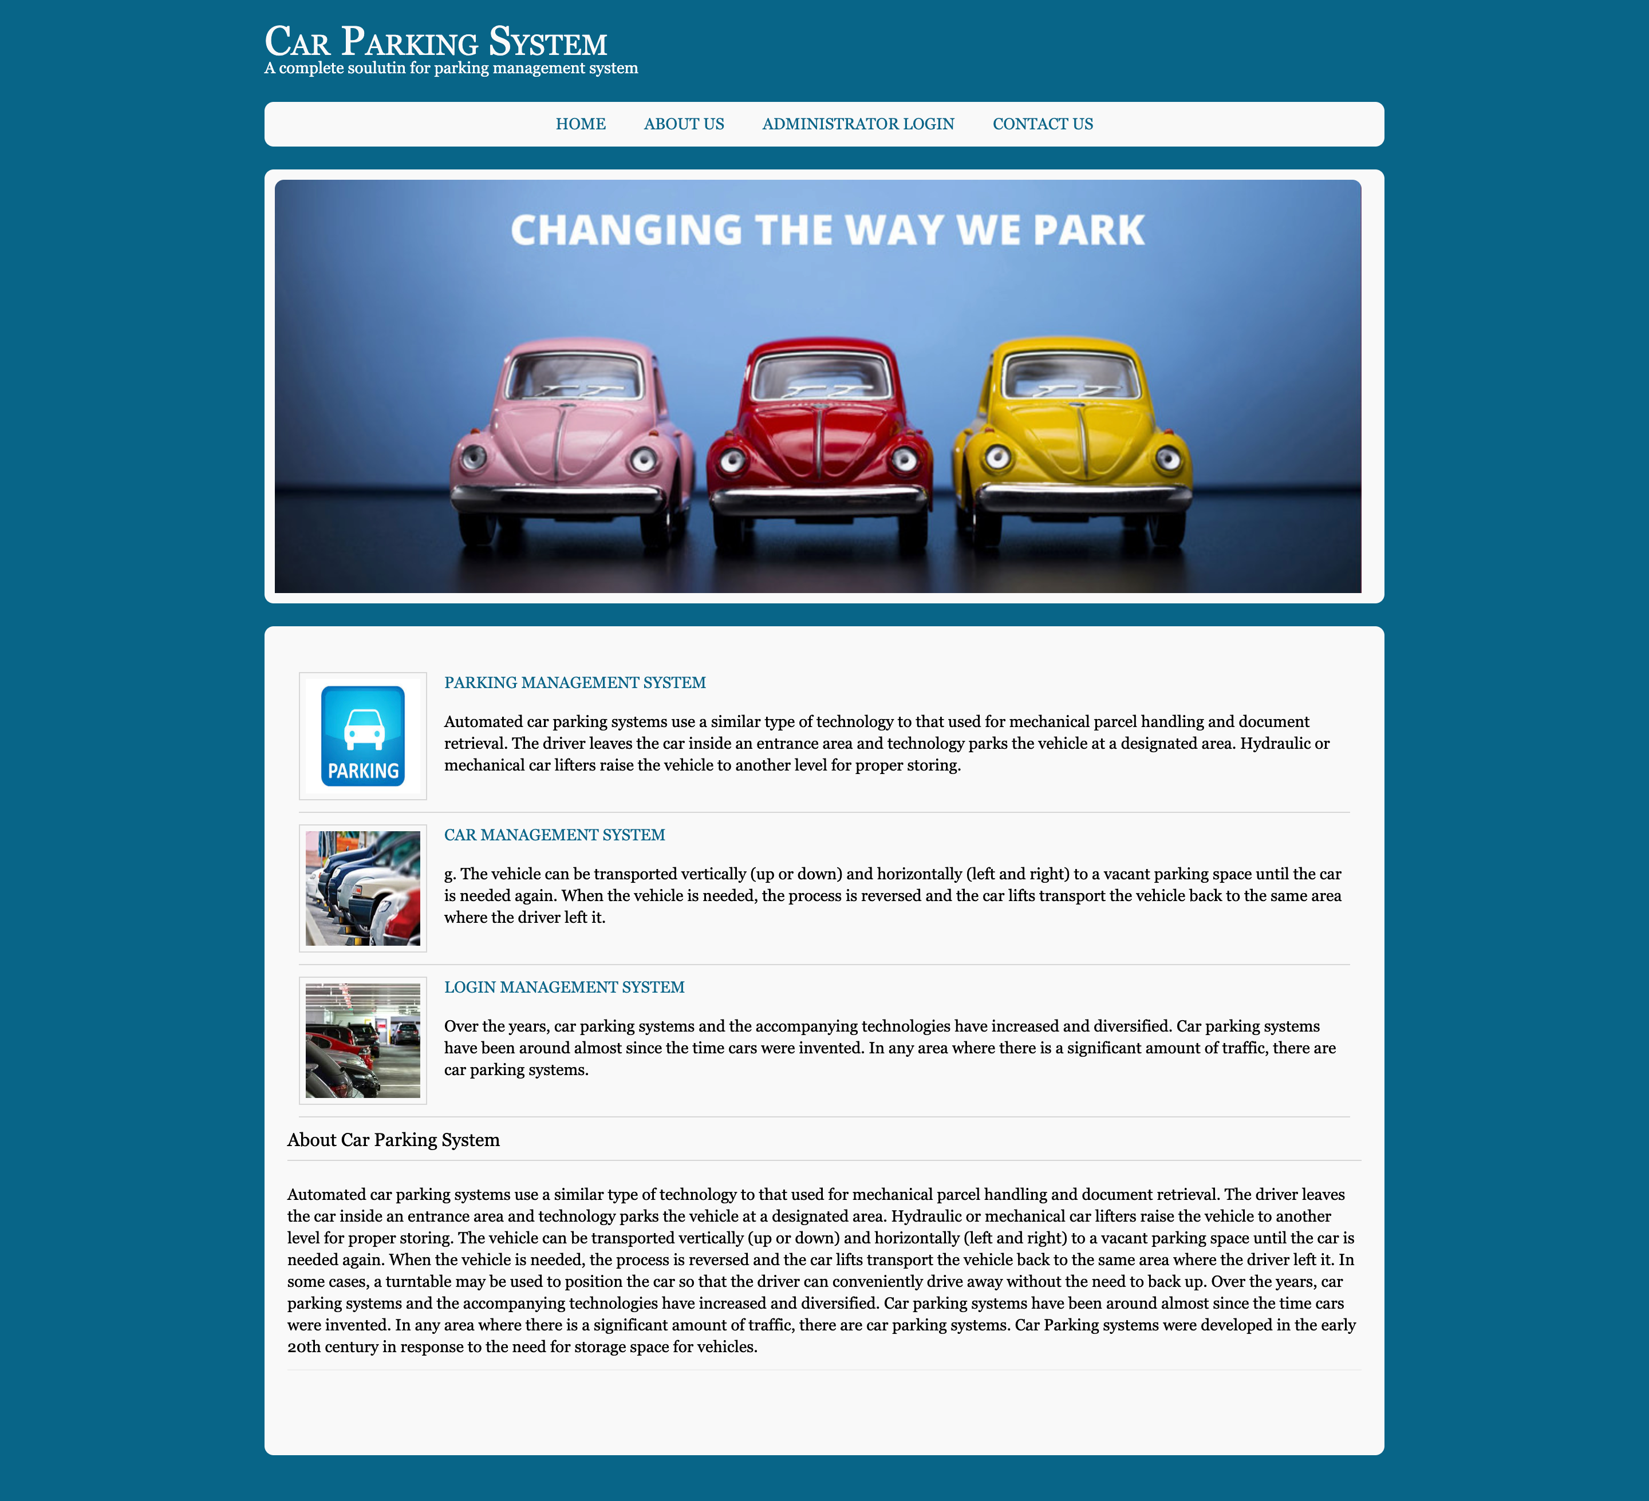Viewport: 1649px width, 1501px height.
Task: Click the Login Management System parking lot thumbnail
Action: coord(364,1040)
